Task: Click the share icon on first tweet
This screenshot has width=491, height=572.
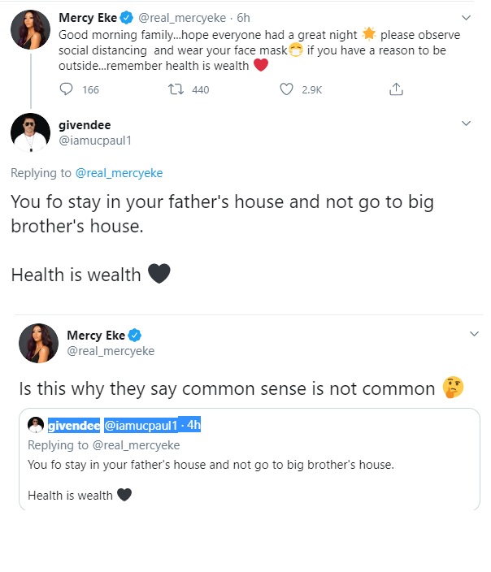Action: (x=396, y=89)
